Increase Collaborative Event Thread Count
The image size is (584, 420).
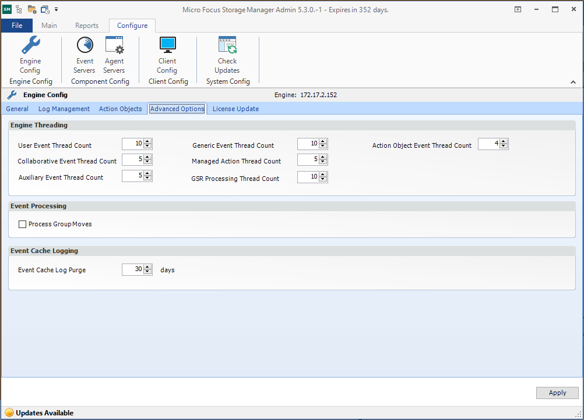click(x=147, y=157)
